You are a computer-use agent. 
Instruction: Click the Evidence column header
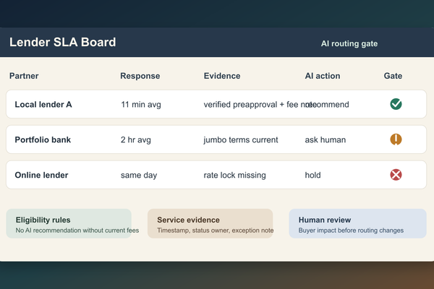222,76
